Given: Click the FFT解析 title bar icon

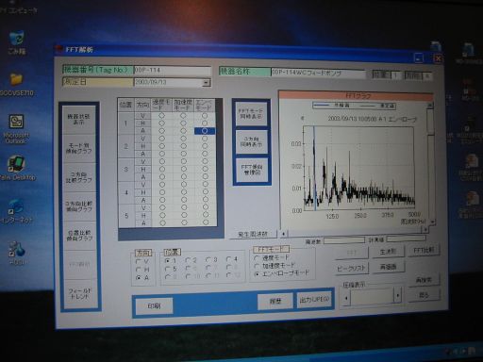Looking at the screenshot, I should (58, 49).
